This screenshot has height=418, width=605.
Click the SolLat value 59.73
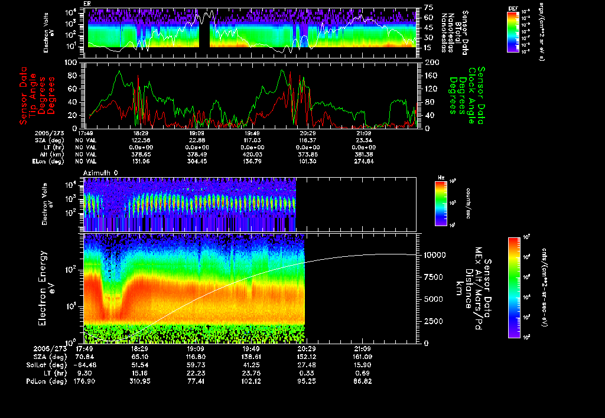[196, 365]
